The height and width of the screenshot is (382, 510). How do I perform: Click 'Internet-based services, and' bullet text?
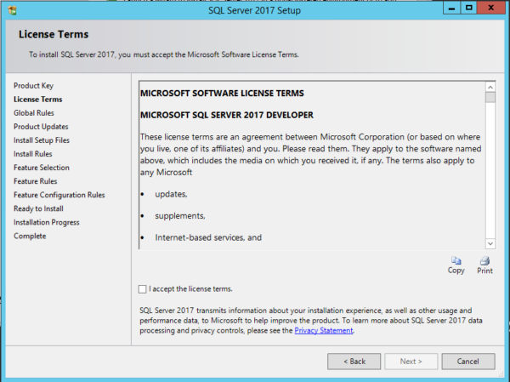pos(208,237)
